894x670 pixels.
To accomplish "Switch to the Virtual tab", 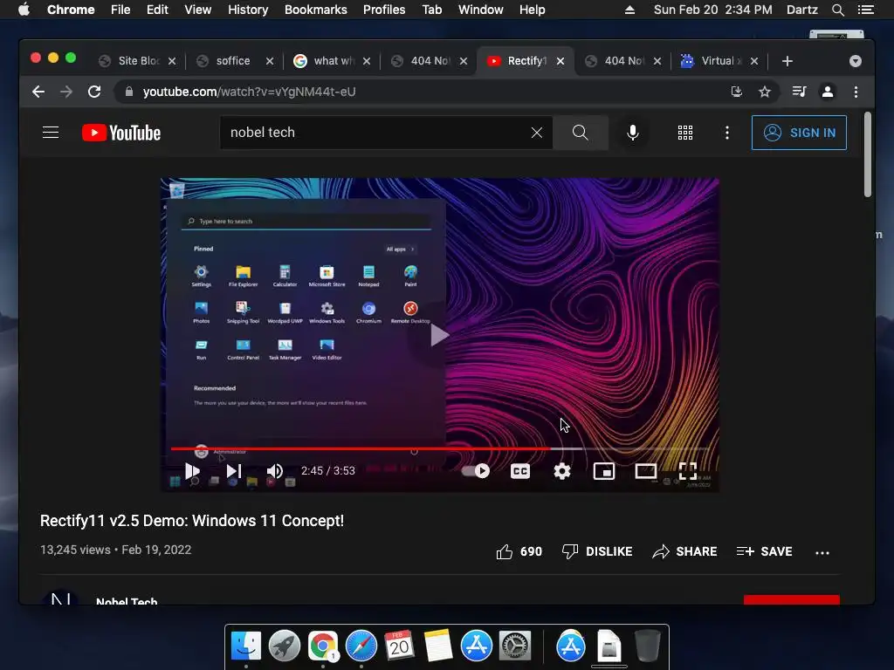I will click(720, 61).
